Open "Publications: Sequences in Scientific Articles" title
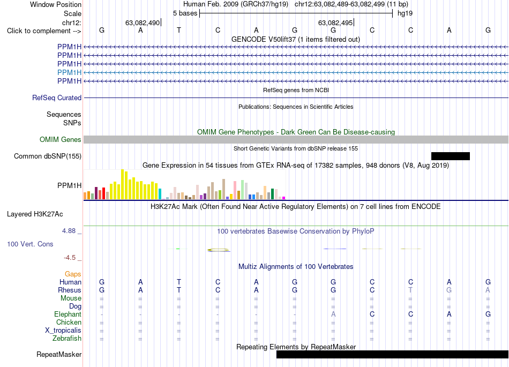This screenshot has width=509, height=367. [x=296, y=107]
